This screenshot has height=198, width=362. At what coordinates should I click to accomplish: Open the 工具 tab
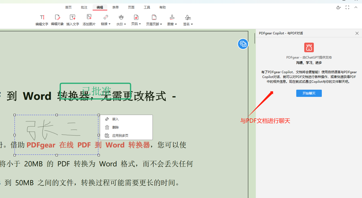(147, 7)
